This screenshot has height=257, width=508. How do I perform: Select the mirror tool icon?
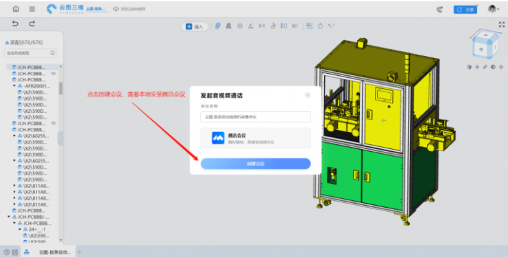tap(262, 26)
